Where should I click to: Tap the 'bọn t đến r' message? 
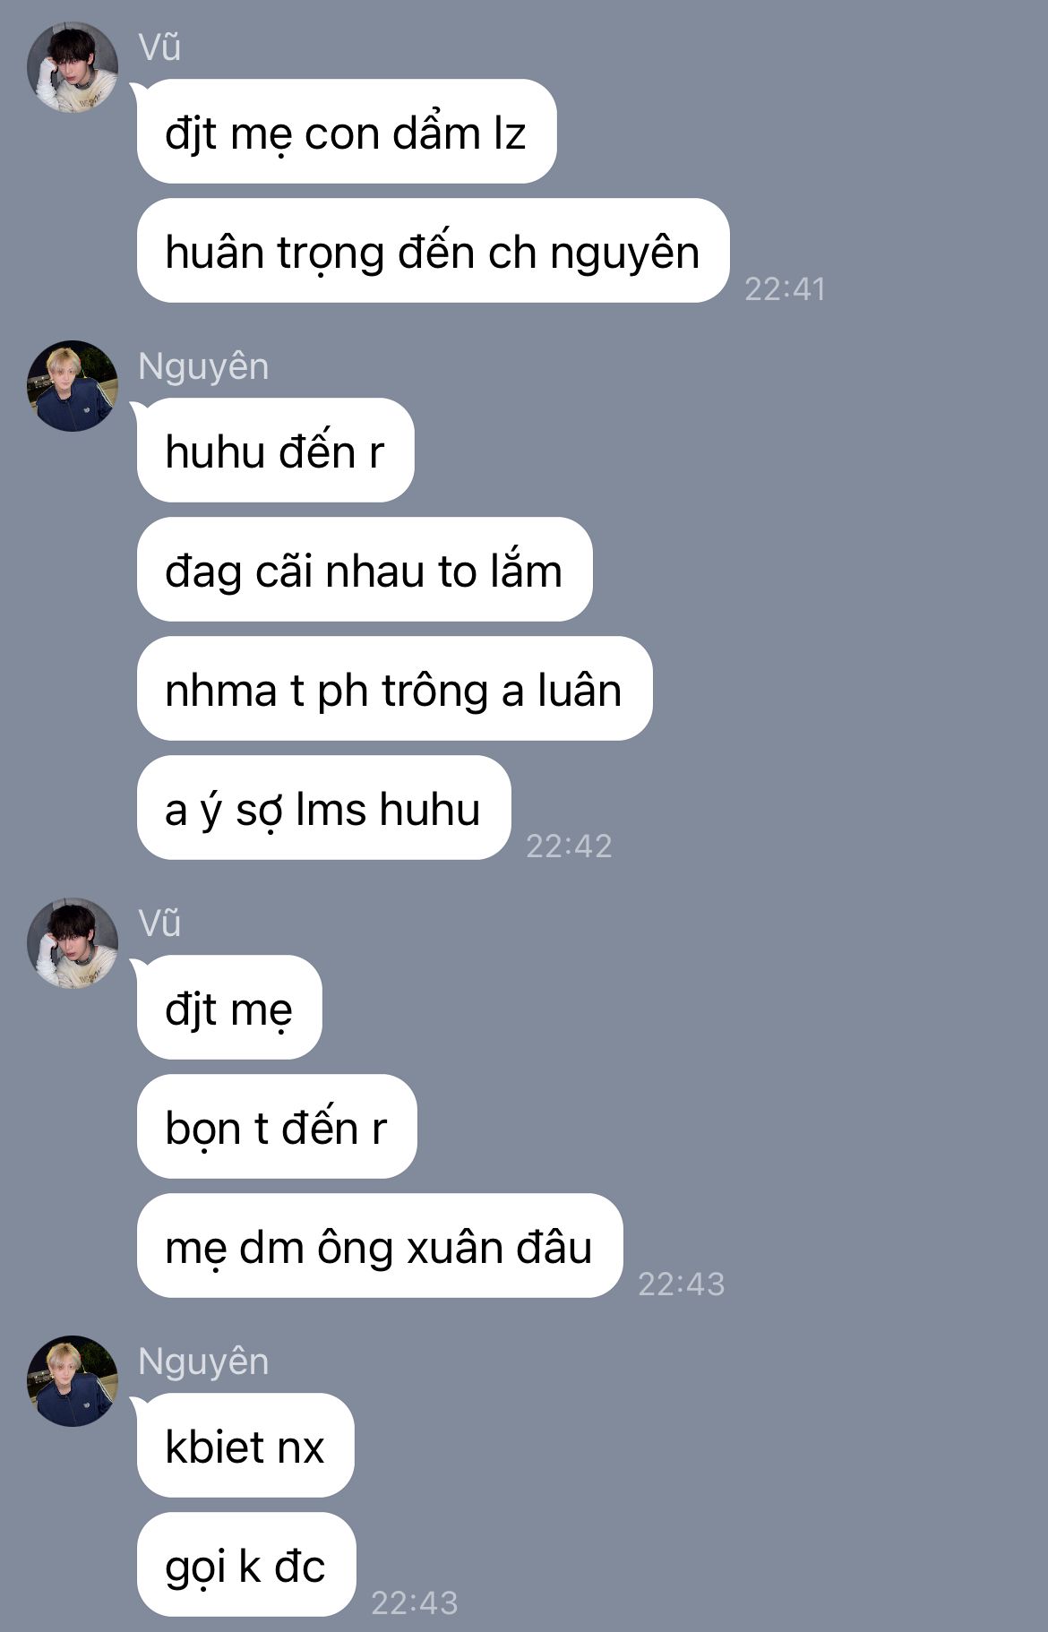click(x=277, y=1126)
